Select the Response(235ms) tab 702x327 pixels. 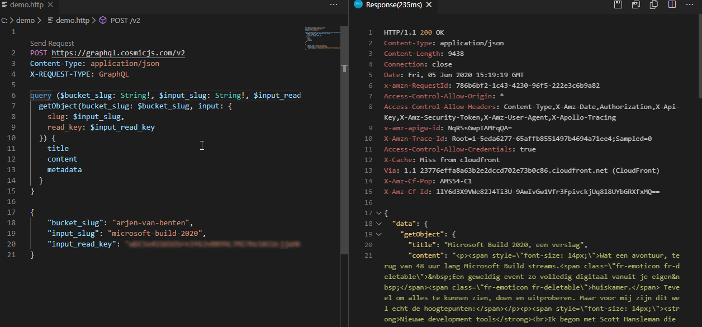(x=394, y=5)
